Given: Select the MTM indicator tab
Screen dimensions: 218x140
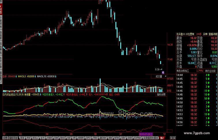Looking at the screenshot, I should [117, 138].
